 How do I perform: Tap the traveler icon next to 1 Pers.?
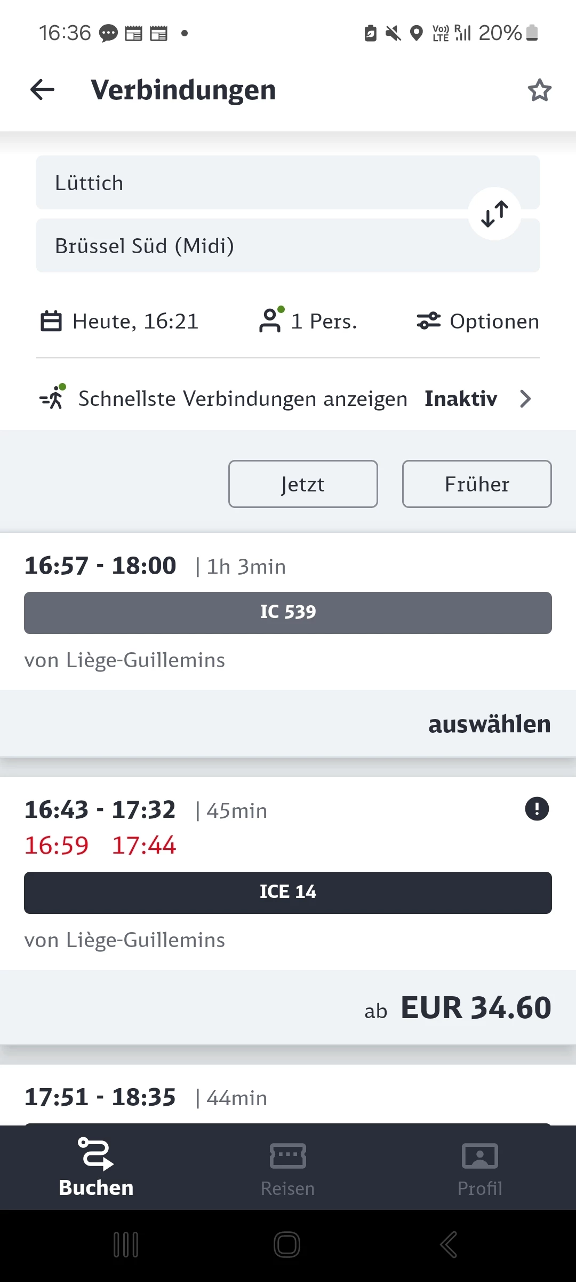(x=271, y=320)
